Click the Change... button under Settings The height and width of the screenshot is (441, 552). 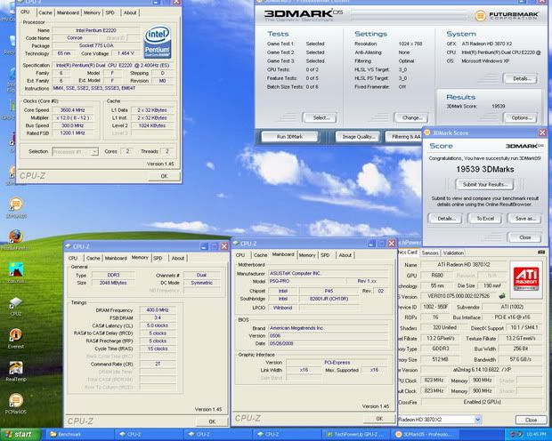click(x=410, y=118)
